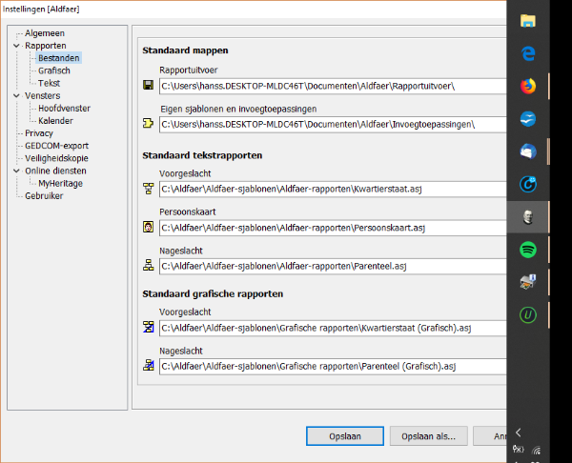The height and width of the screenshot is (463, 572).
Task: Click the Rapportuitvoer folder path field
Action: click(332, 87)
